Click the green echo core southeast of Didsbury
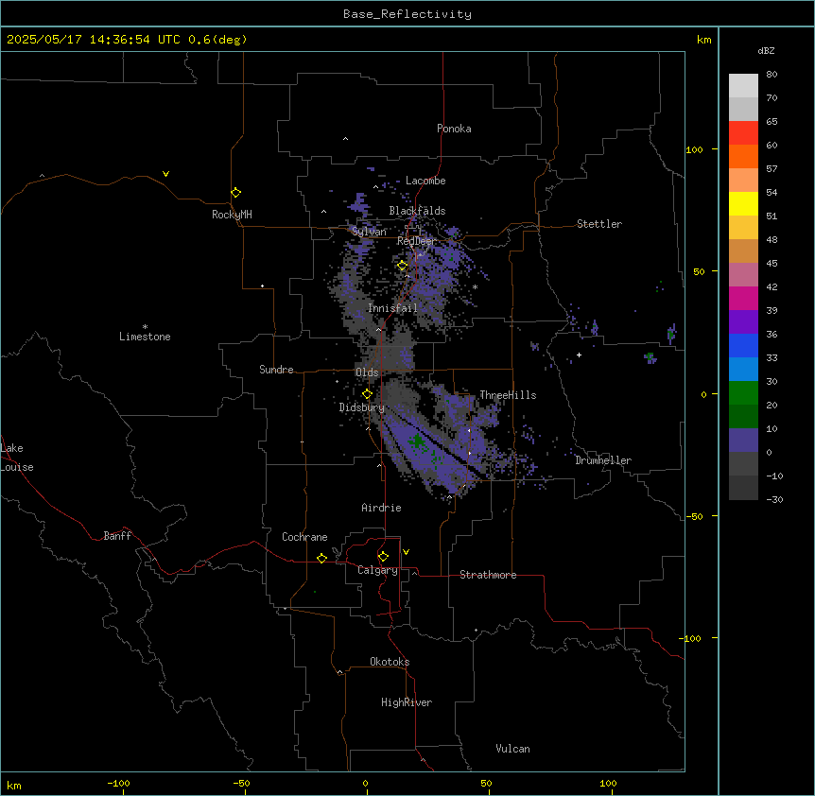The width and height of the screenshot is (815, 796). tap(417, 441)
